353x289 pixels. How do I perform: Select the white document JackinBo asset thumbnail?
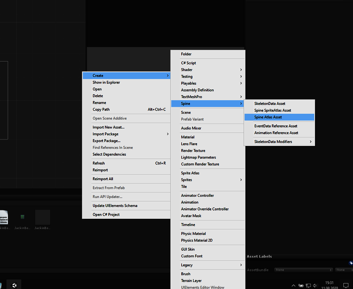coord(4,217)
